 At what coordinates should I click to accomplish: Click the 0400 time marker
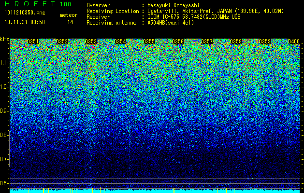pyautogui.click(x=294, y=41)
